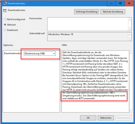Go to Nächste Einstellung
The image size is (135, 124).
click(x=113, y=12)
